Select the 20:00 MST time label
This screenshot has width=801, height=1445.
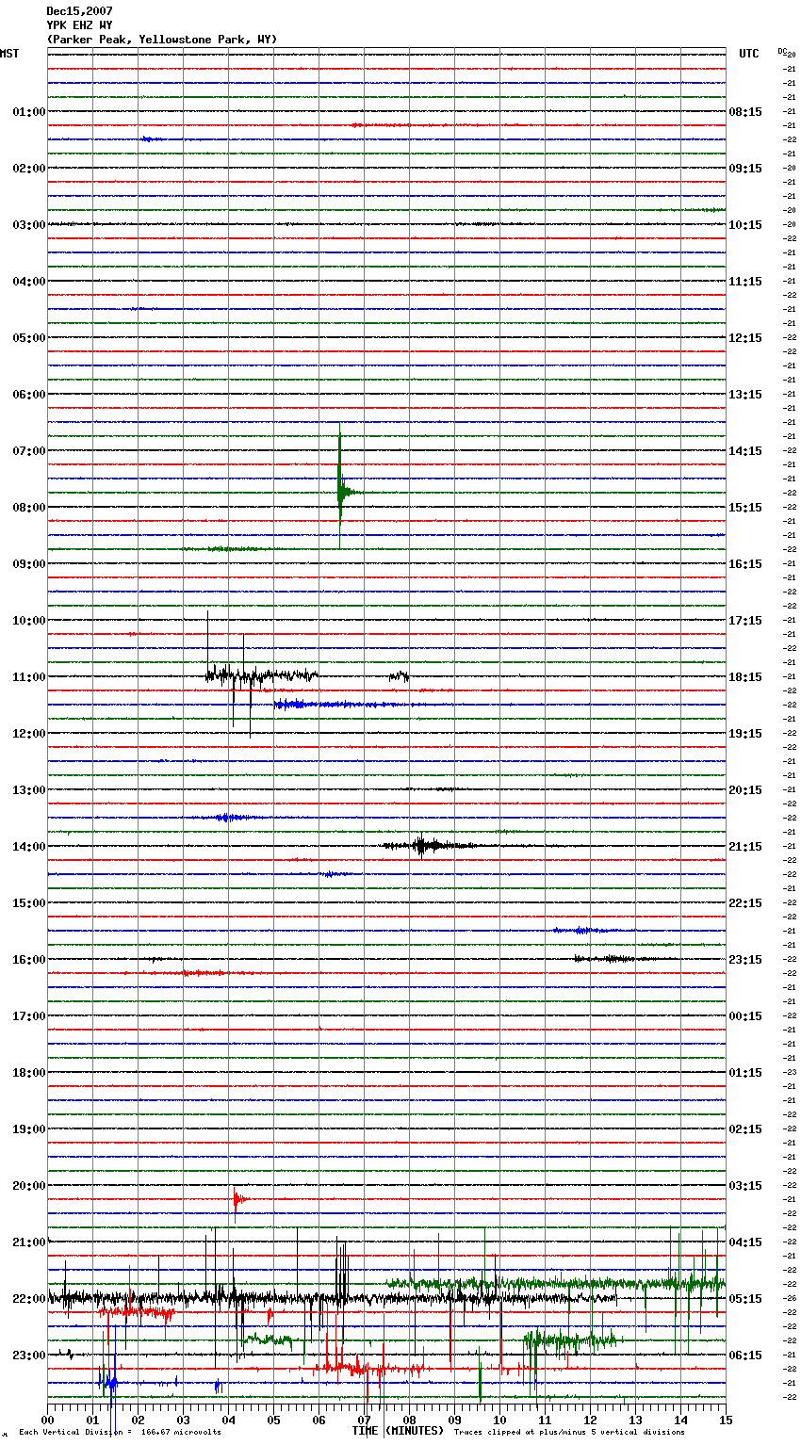(29, 1186)
